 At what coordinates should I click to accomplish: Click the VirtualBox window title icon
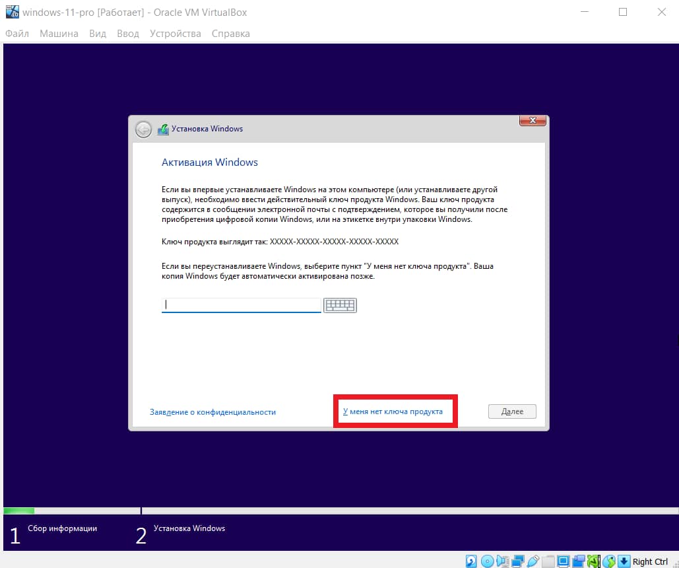point(12,12)
